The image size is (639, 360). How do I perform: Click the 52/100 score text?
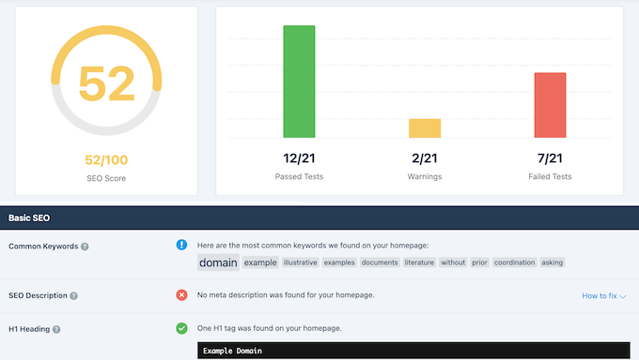[x=106, y=160]
